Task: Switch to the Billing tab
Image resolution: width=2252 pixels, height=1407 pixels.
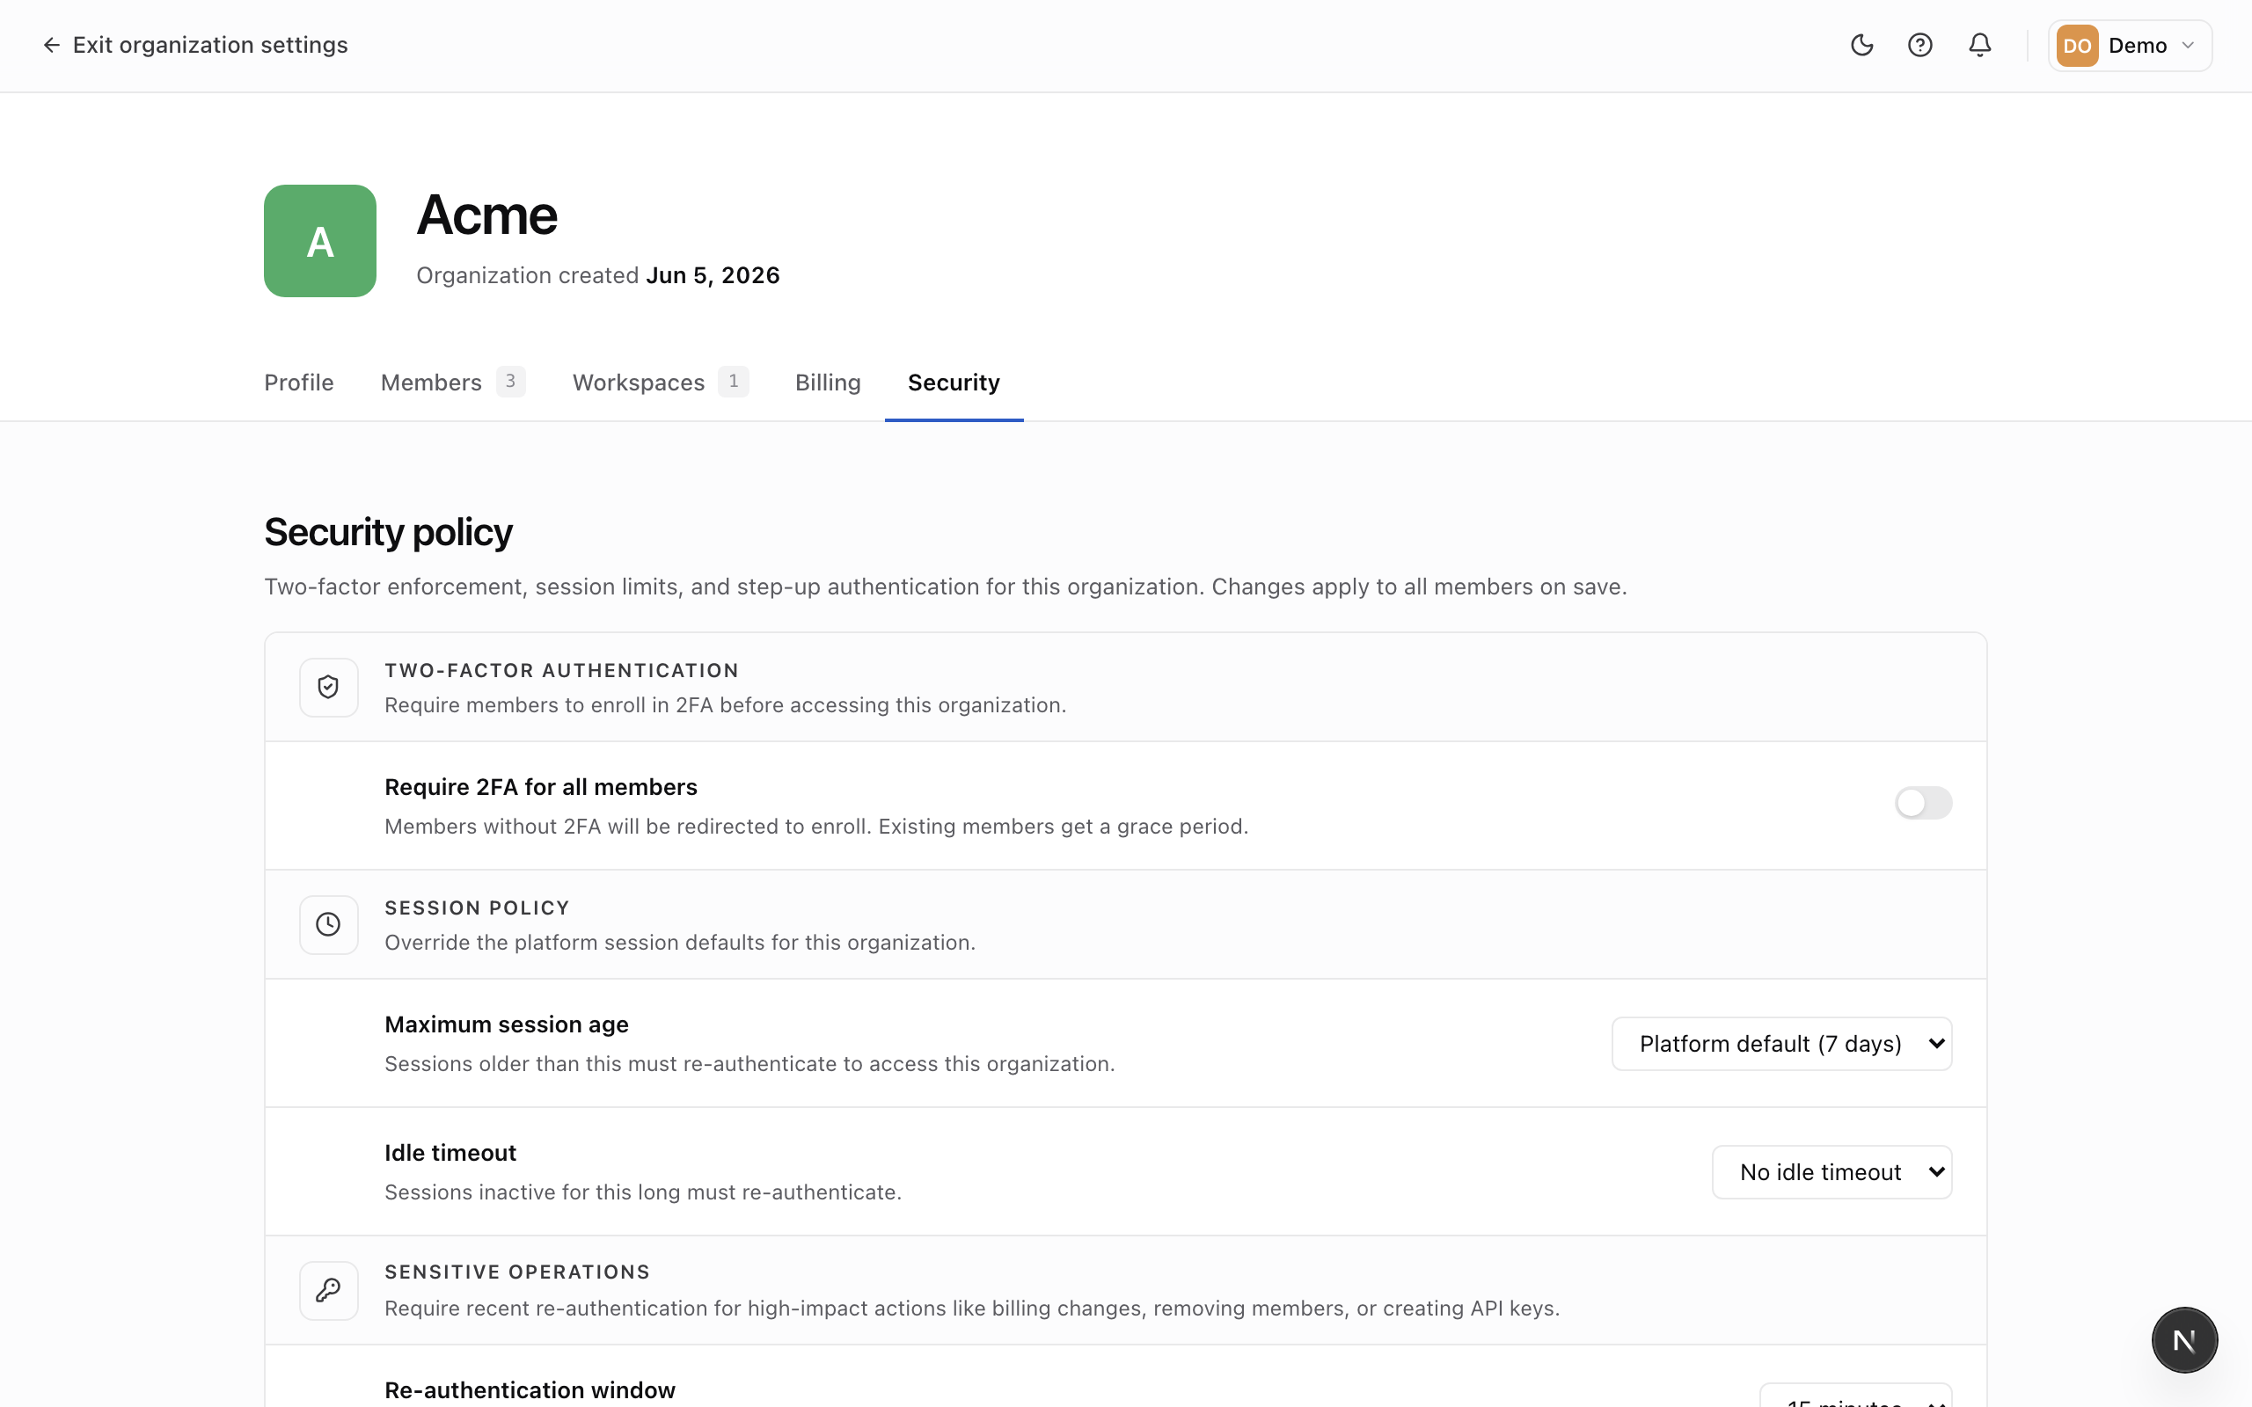Action: pos(827,383)
